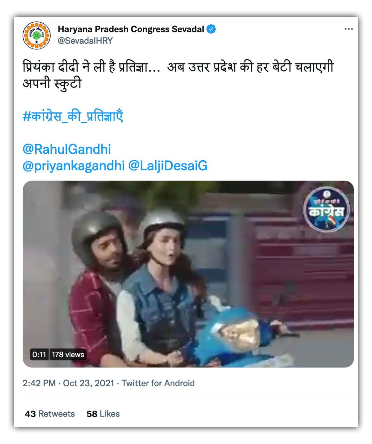The image size is (372, 444).
Task: View the 43 Retweets list
Action: 50,414
